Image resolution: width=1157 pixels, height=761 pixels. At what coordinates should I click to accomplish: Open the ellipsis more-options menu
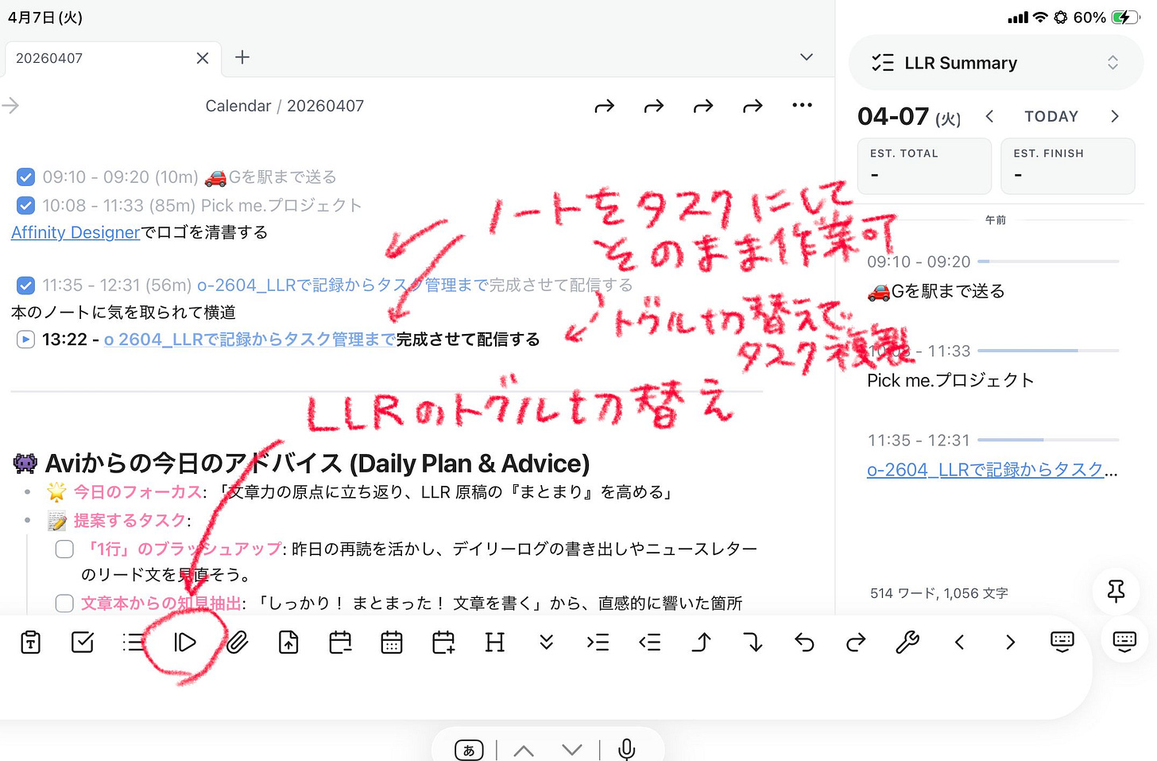point(802,105)
